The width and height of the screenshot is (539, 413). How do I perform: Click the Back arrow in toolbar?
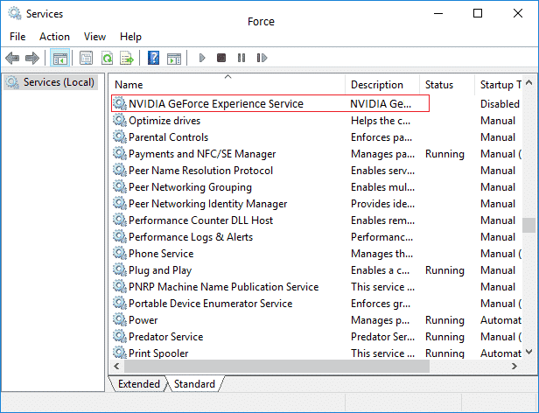(x=12, y=59)
